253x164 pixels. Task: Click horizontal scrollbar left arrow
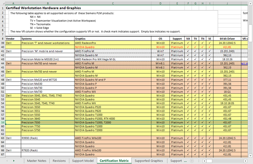[x=204, y=161]
